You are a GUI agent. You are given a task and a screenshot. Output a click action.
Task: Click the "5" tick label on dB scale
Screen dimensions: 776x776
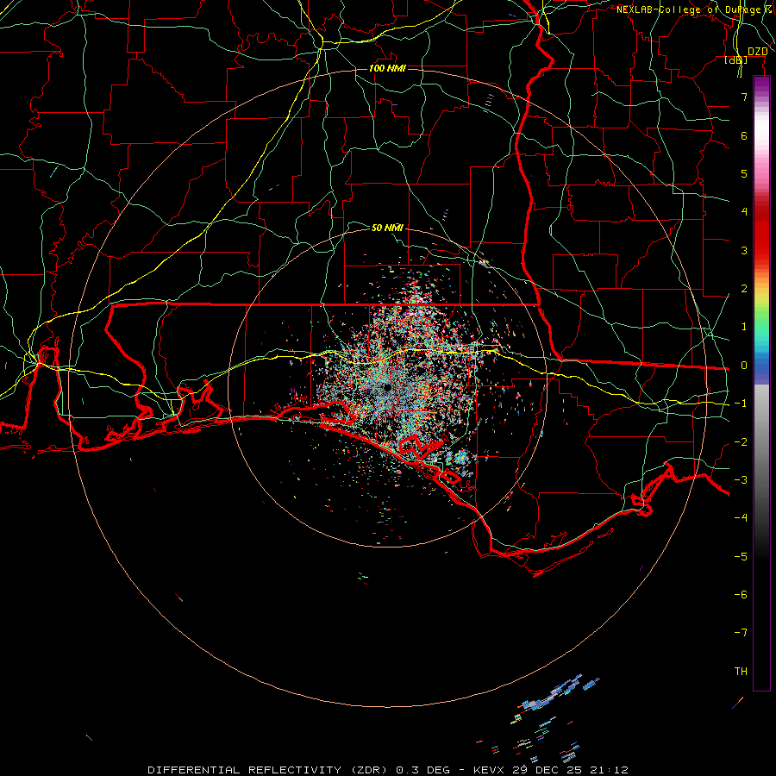[x=744, y=173]
